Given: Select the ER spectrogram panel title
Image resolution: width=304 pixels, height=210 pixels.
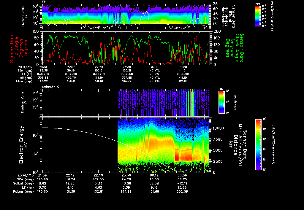Looking at the screenshot, I should click(x=44, y=2).
